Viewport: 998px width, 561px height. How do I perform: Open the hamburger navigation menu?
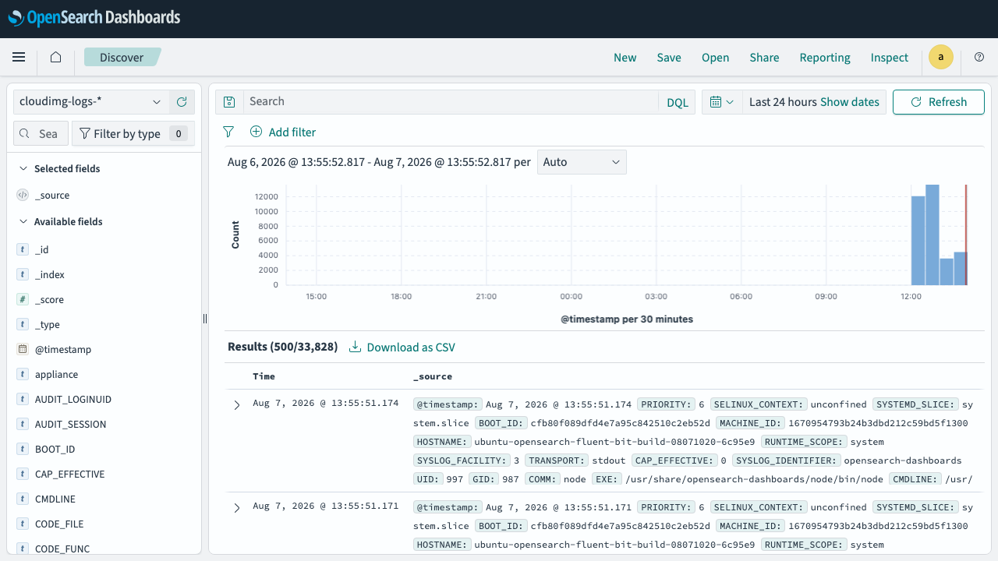19,57
